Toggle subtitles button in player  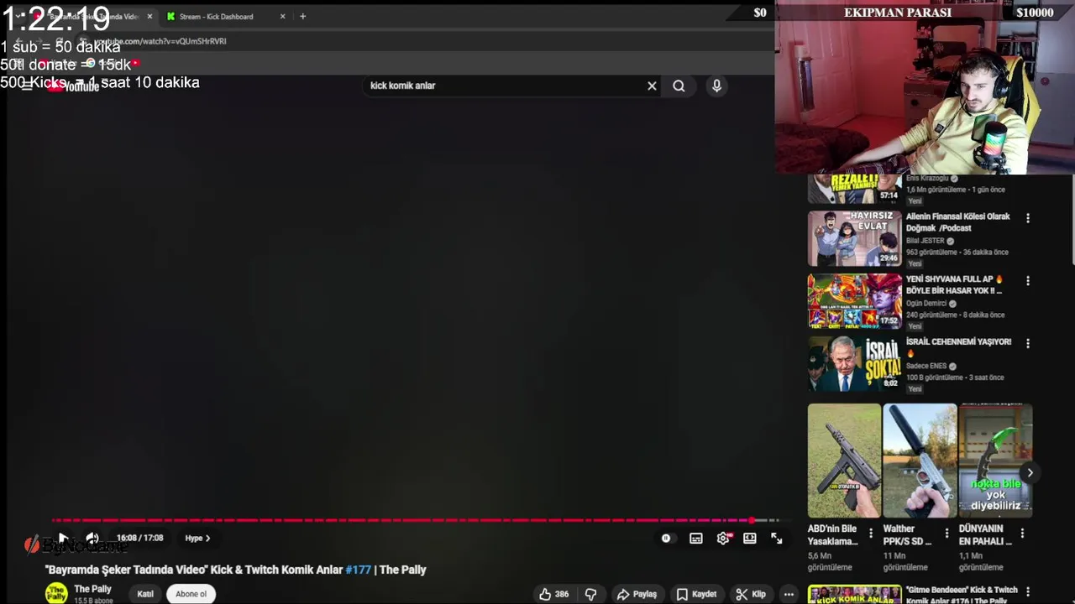click(x=696, y=539)
